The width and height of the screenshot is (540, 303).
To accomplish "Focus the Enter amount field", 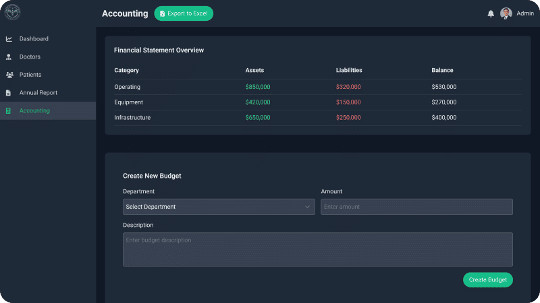I will [416, 207].
